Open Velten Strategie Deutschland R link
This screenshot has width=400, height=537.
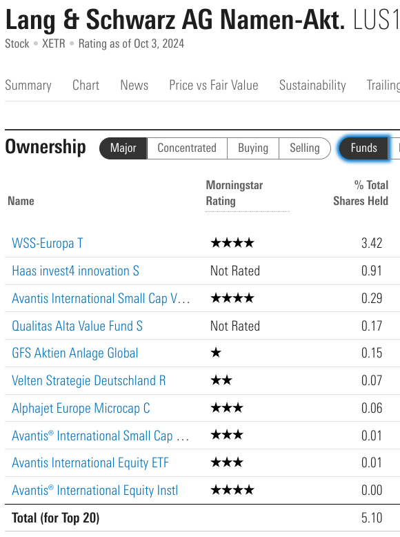coord(89,380)
